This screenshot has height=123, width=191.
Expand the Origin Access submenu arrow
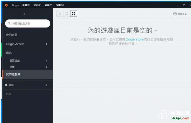(x=47, y=44)
